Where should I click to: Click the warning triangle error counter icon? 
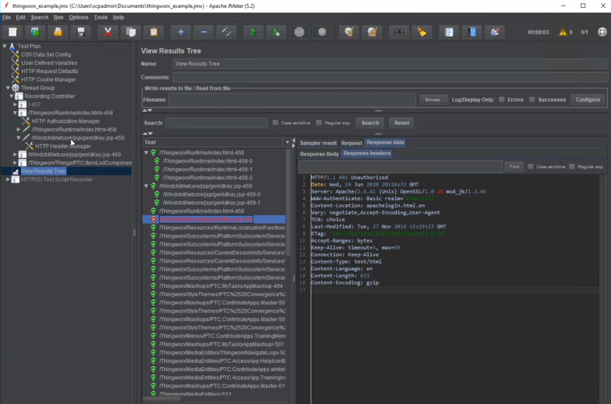click(563, 32)
